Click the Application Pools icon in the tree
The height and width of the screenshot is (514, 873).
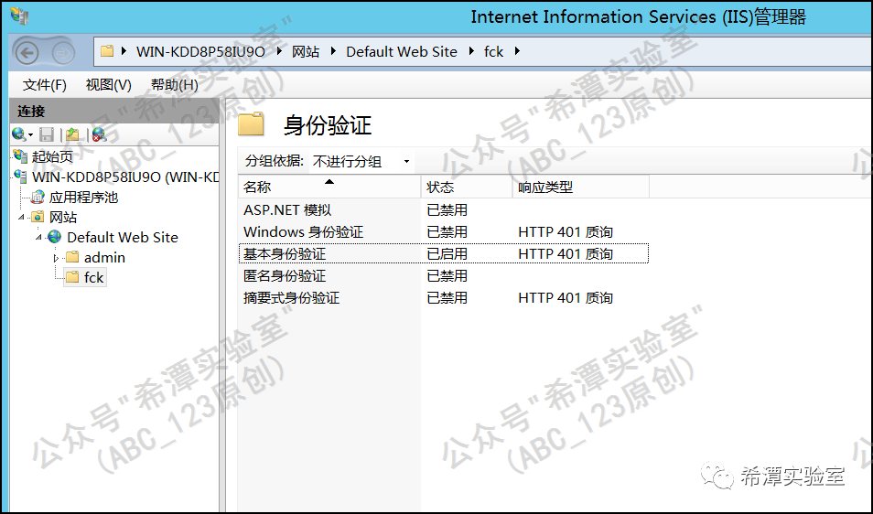(x=38, y=197)
